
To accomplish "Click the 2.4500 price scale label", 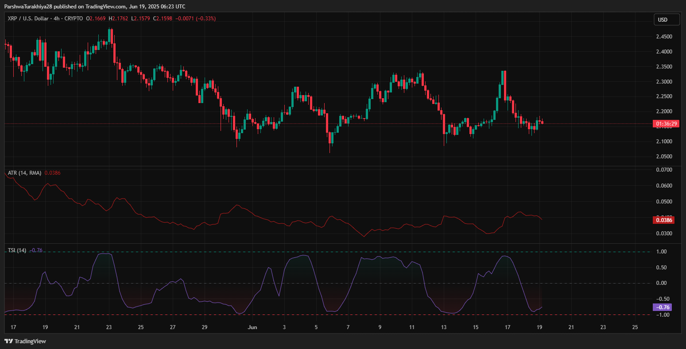I will 664,37.
